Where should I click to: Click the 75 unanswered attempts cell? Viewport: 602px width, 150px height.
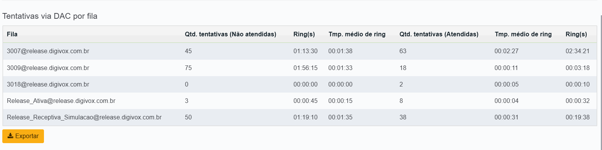[x=188, y=68]
